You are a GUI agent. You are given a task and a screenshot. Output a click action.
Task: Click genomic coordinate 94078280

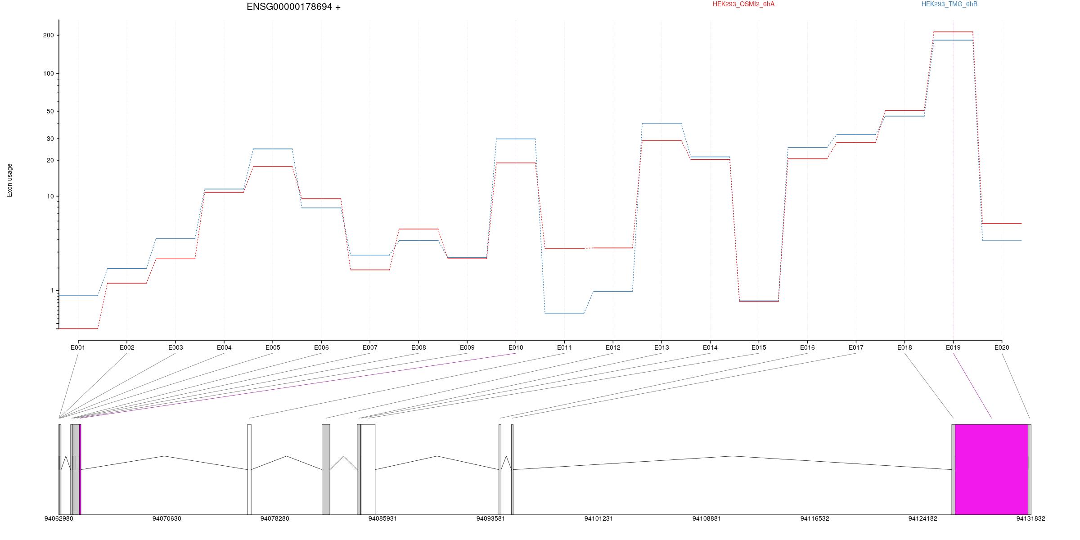[x=274, y=518]
